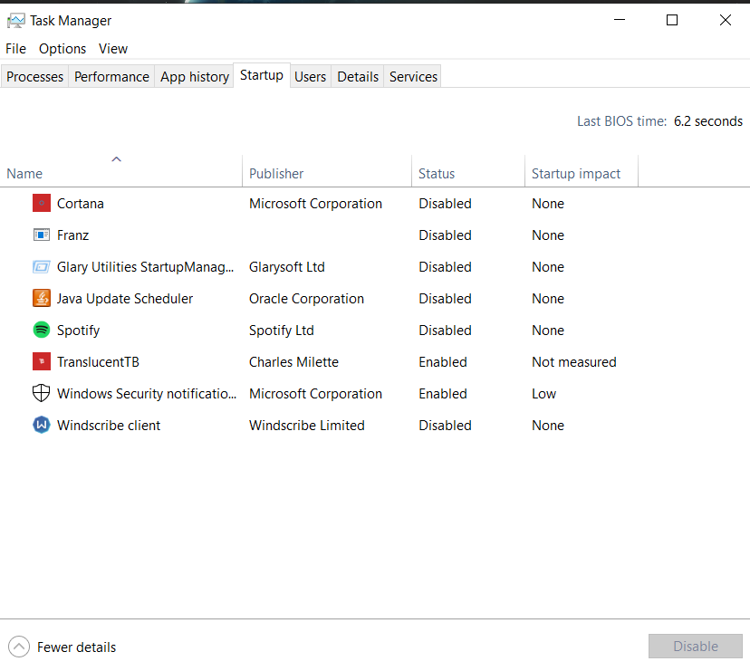Click the Franz app icon
The height and width of the screenshot is (671, 750).
pos(42,235)
